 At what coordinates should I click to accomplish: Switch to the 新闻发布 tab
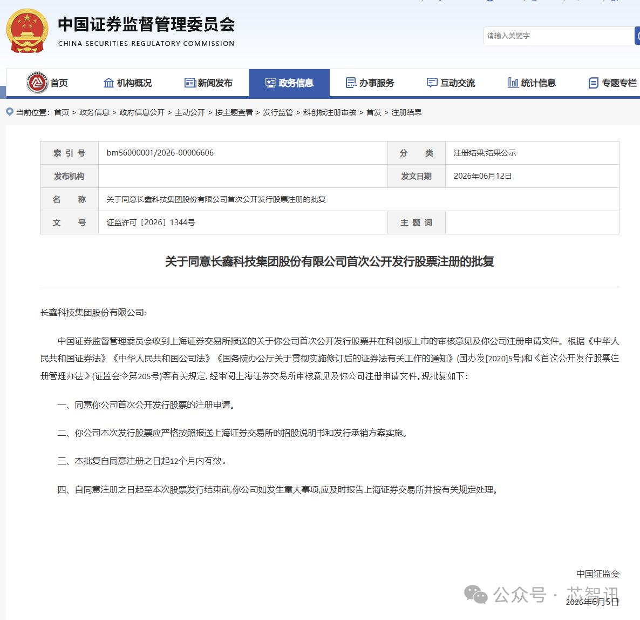pyautogui.click(x=208, y=83)
